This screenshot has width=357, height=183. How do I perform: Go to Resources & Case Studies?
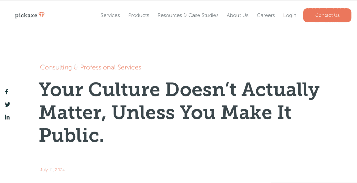point(188,15)
